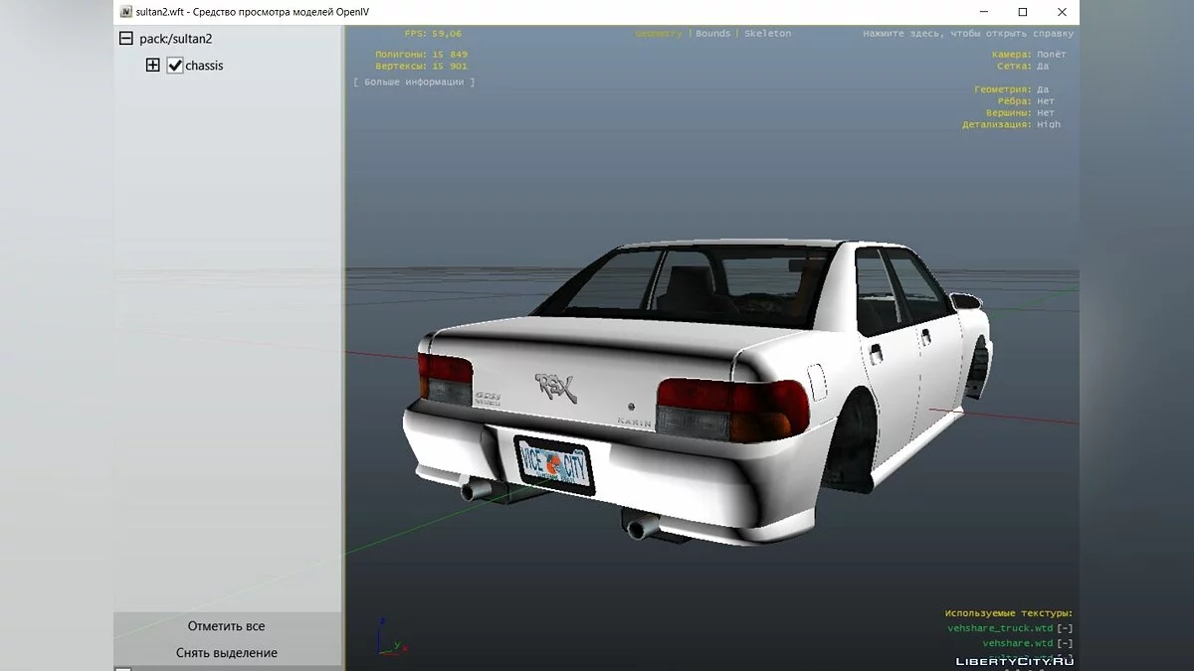Uncheck the chassis checkbox

pos(175,66)
